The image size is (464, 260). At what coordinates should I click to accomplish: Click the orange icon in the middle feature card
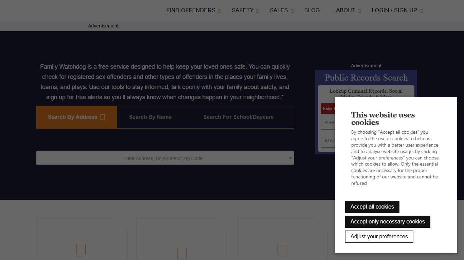click(182, 253)
